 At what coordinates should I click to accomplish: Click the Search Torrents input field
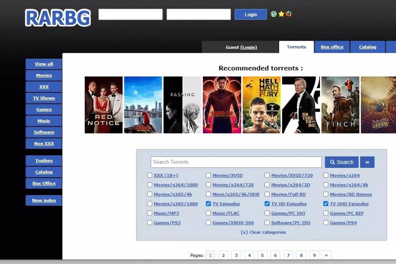[236, 162]
